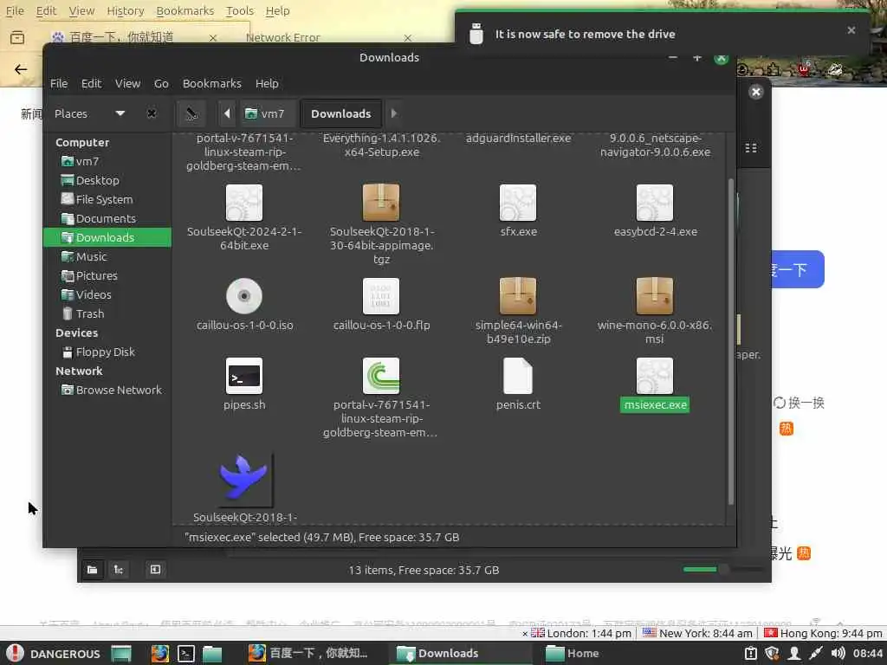The width and height of the screenshot is (887, 665).
Task: Go to previous path element arrow
Action: coord(227,113)
